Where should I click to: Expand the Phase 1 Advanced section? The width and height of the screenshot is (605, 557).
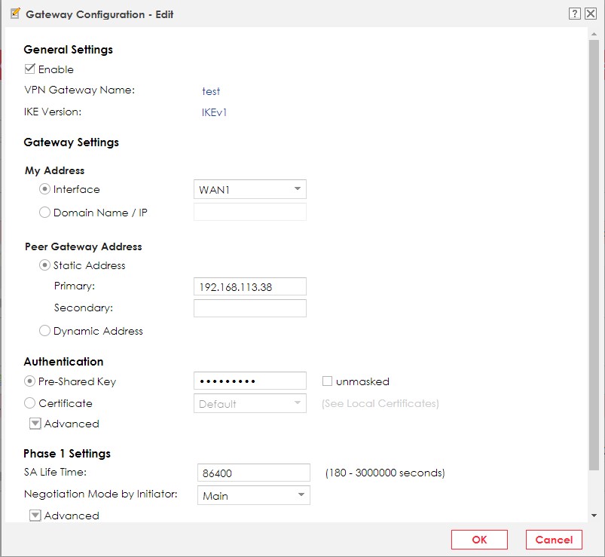pyautogui.click(x=35, y=516)
